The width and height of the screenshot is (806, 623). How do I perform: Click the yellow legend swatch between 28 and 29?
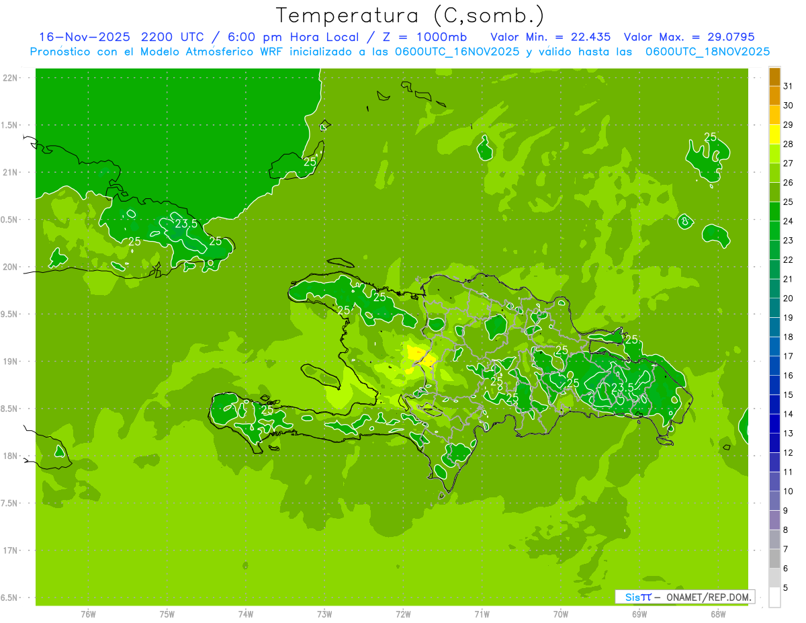pos(774,134)
